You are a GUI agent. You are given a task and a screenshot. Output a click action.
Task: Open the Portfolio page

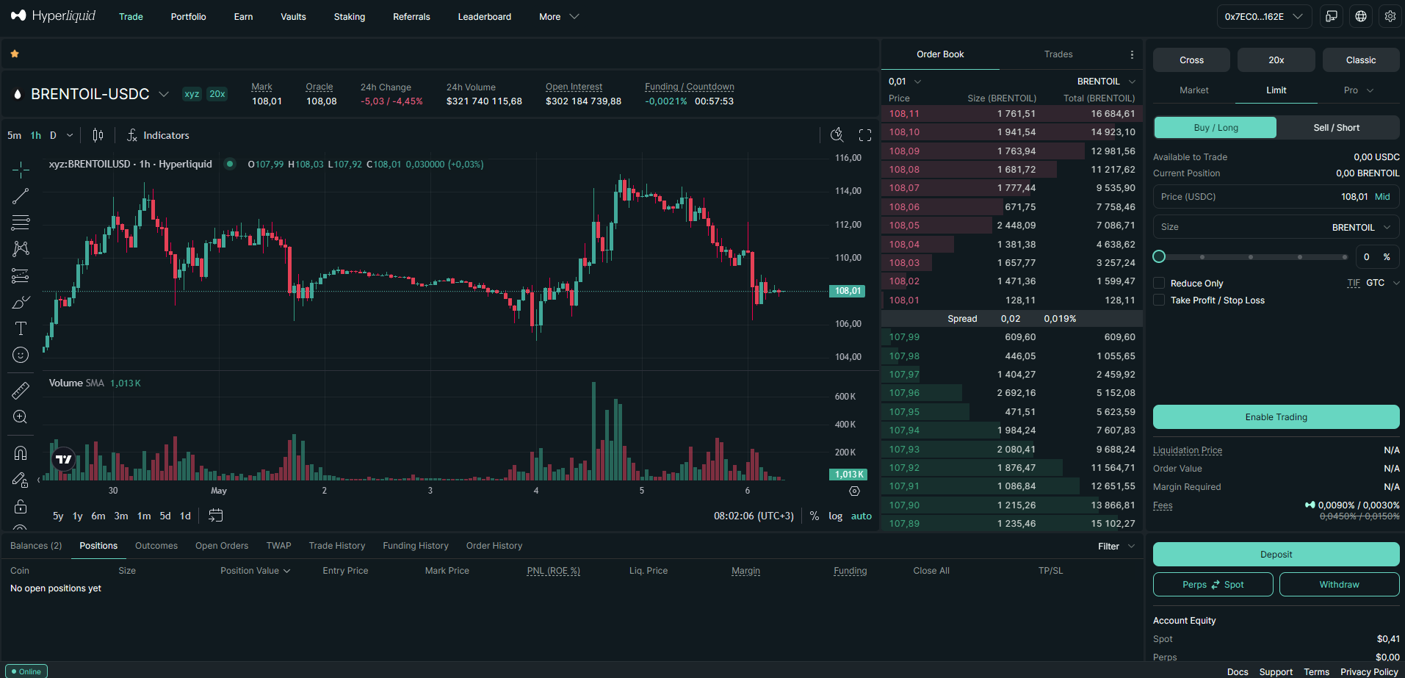click(x=188, y=16)
